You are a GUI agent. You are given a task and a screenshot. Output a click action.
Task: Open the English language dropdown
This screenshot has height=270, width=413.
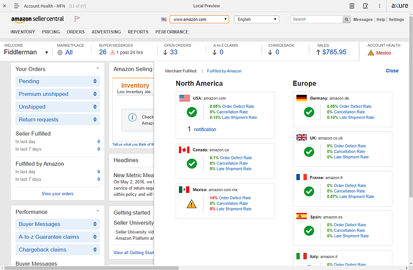[x=256, y=19]
